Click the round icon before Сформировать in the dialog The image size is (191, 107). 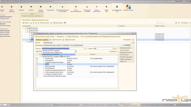(63, 40)
